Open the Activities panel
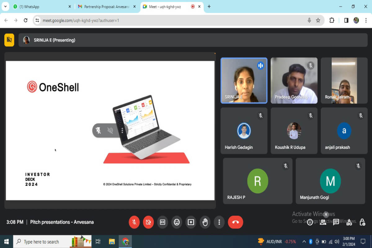Screen dimensions: 372x248 point(349,222)
